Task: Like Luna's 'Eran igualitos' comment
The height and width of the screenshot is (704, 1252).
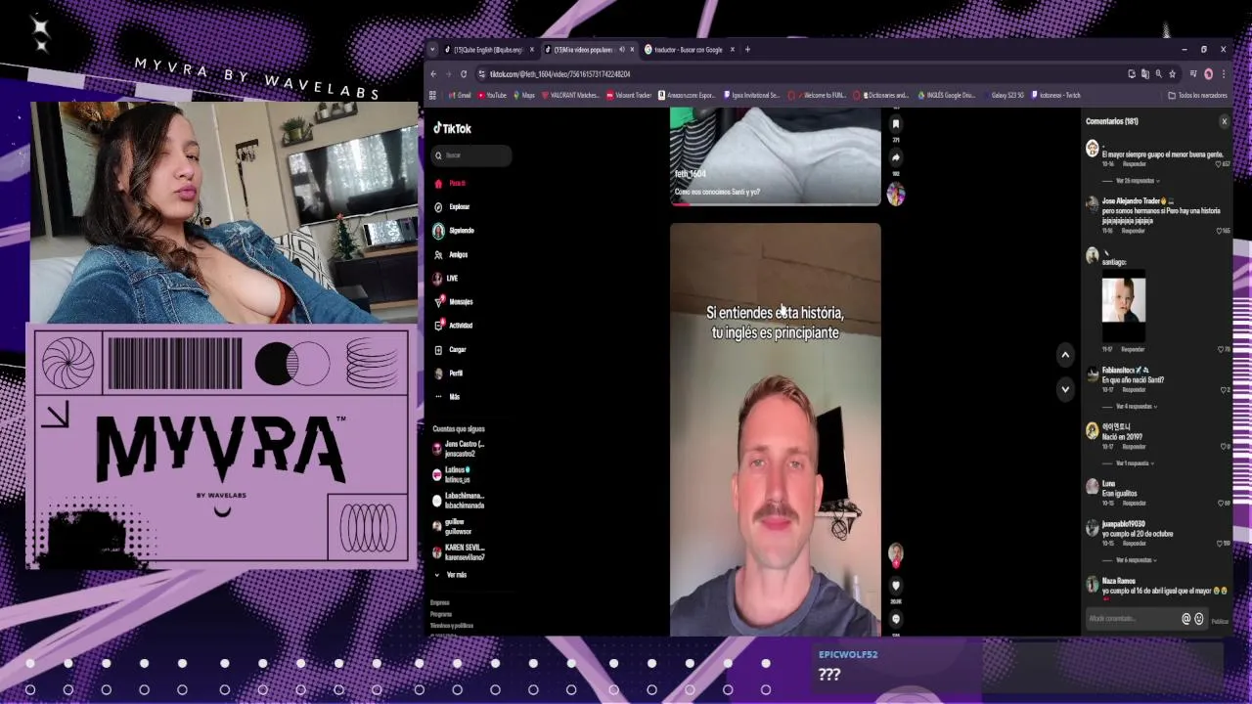Action: pyautogui.click(x=1222, y=504)
